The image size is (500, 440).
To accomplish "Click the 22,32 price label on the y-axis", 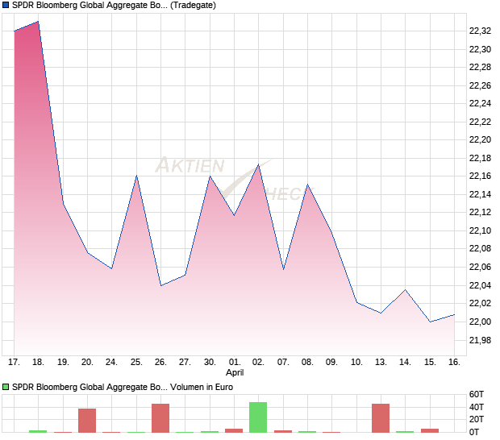I will (x=480, y=31).
